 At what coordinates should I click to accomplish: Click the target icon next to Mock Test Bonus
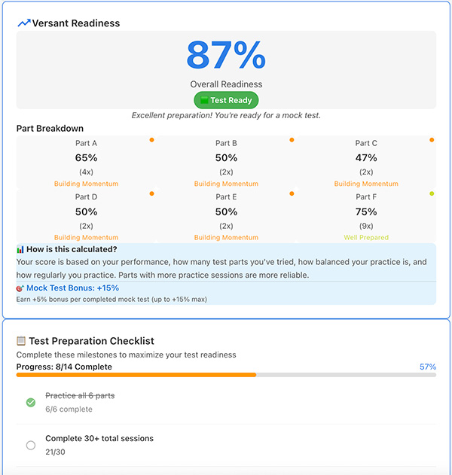[x=20, y=288]
